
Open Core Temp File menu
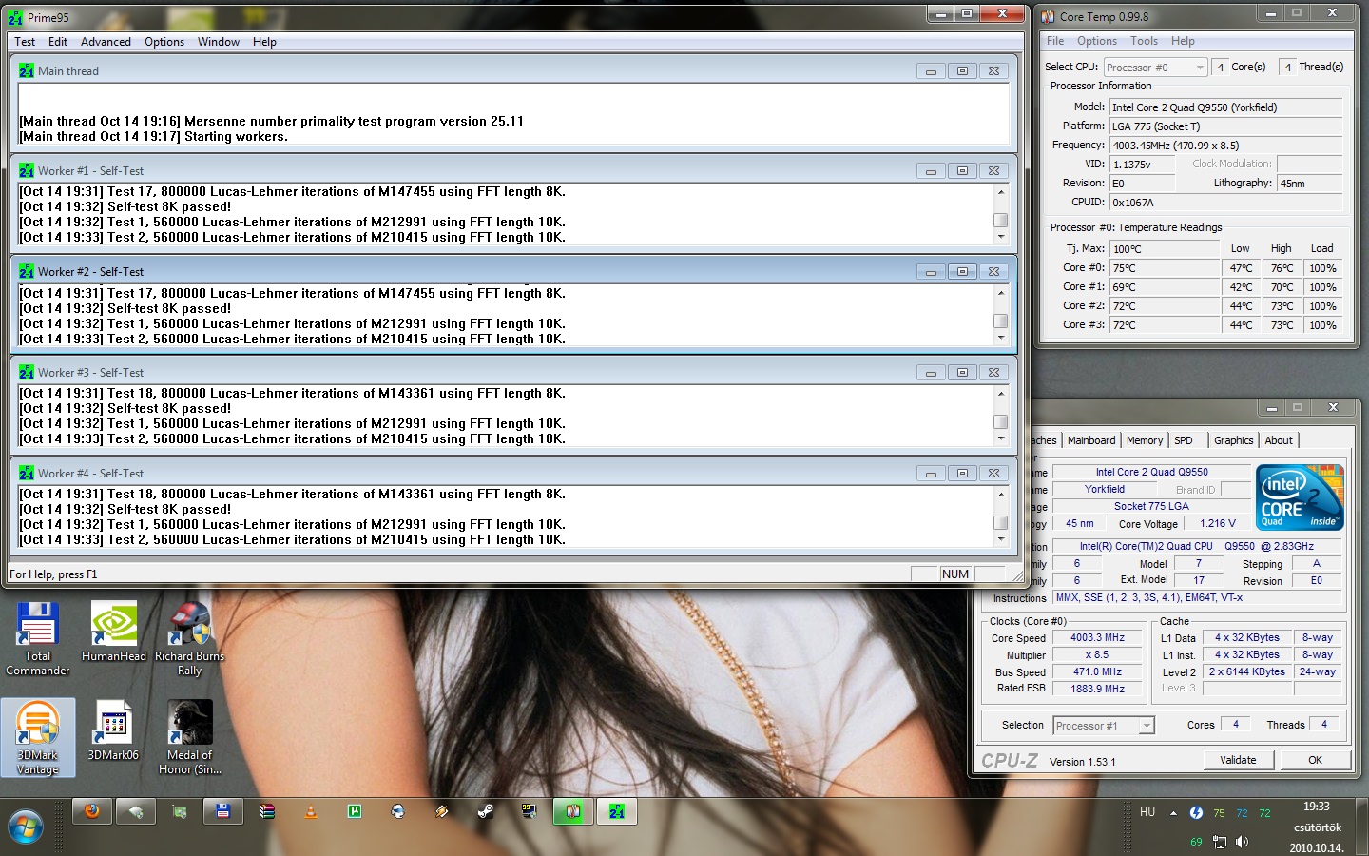1055,41
